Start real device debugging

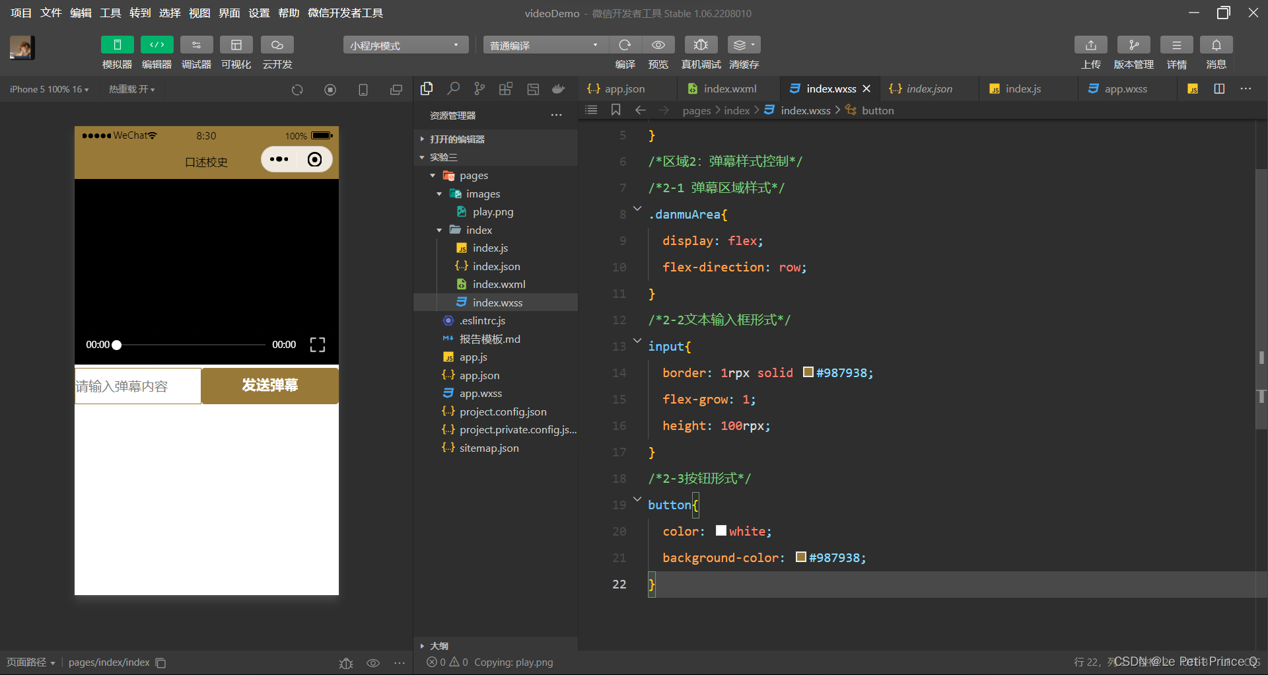(x=701, y=45)
